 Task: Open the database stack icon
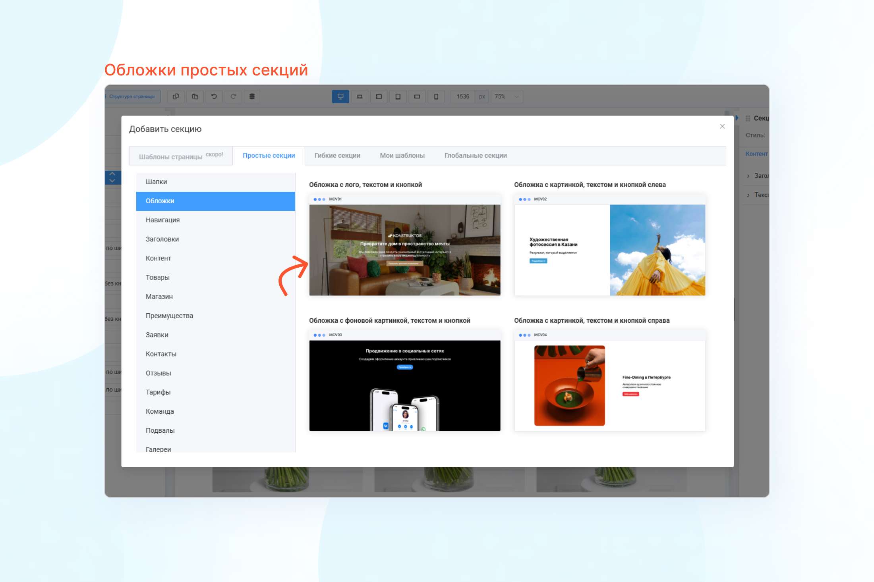tap(252, 96)
